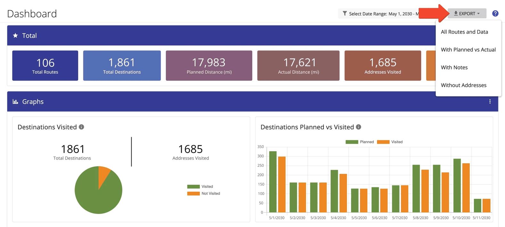Image resolution: width=505 pixels, height=227 pixels.
Task: Click the blue help question mark icon
Action: [495, 13]
